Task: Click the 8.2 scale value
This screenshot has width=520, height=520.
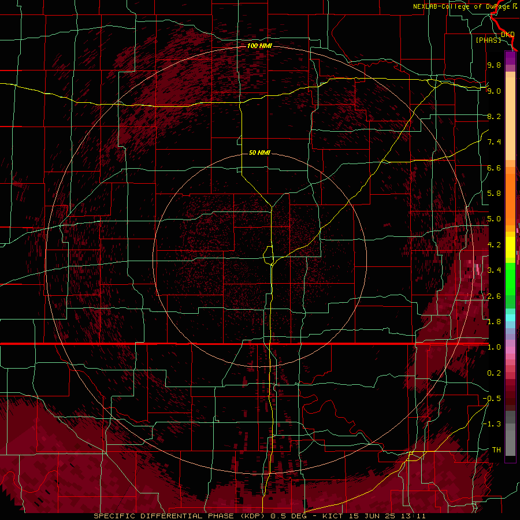Action: [x=494, y=116]
